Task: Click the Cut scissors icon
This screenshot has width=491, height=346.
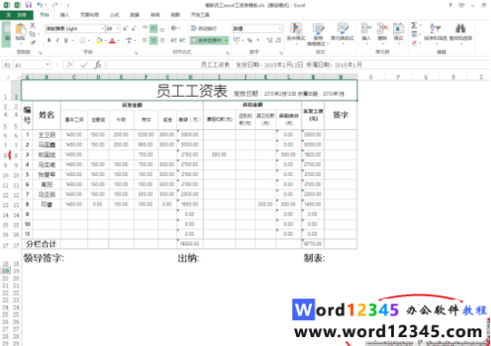Action: point(33,26)
